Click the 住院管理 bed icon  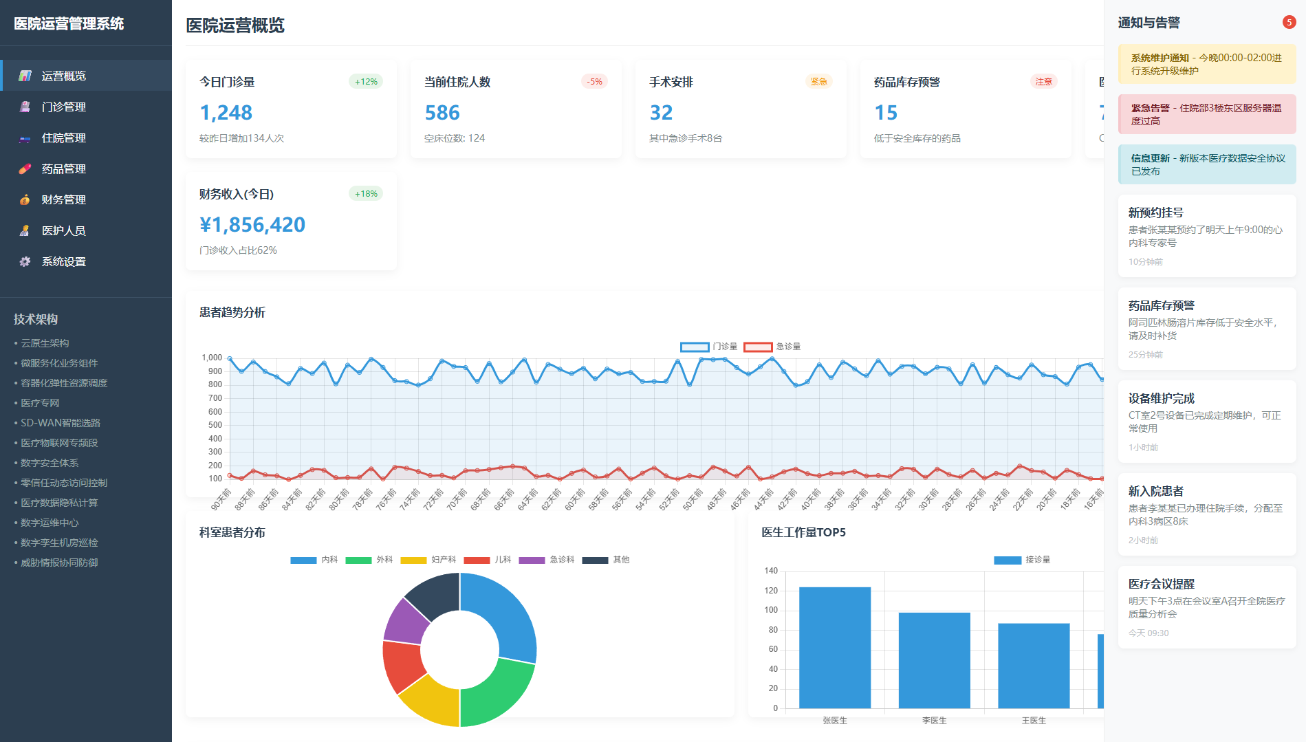pos(25,138)
